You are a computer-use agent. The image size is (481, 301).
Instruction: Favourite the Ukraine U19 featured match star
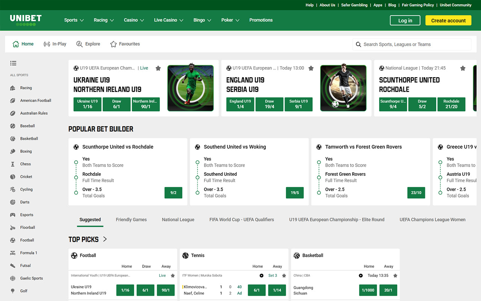tap(158, 68)
